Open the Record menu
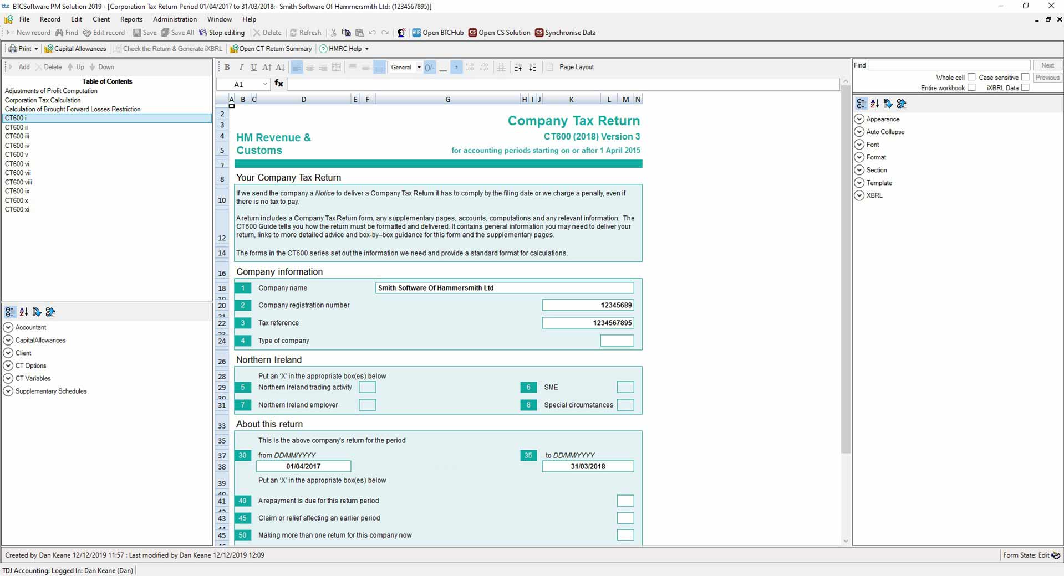The height and width of the screenshot is (577, 1064). 50,19
